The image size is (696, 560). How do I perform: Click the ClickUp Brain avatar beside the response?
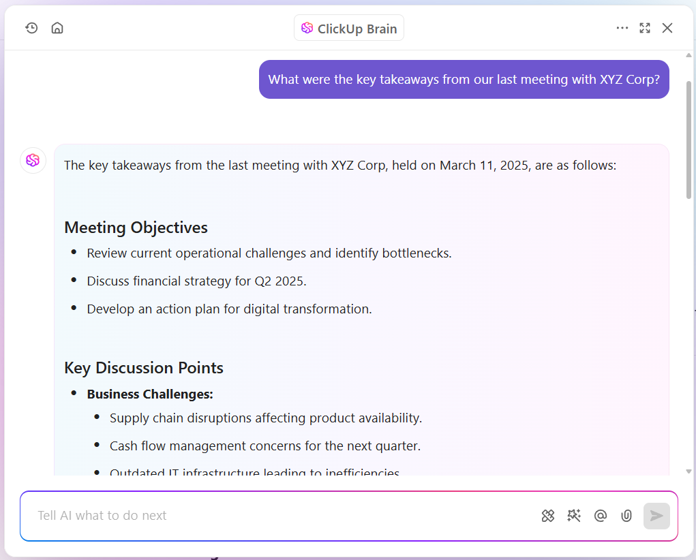33,160
